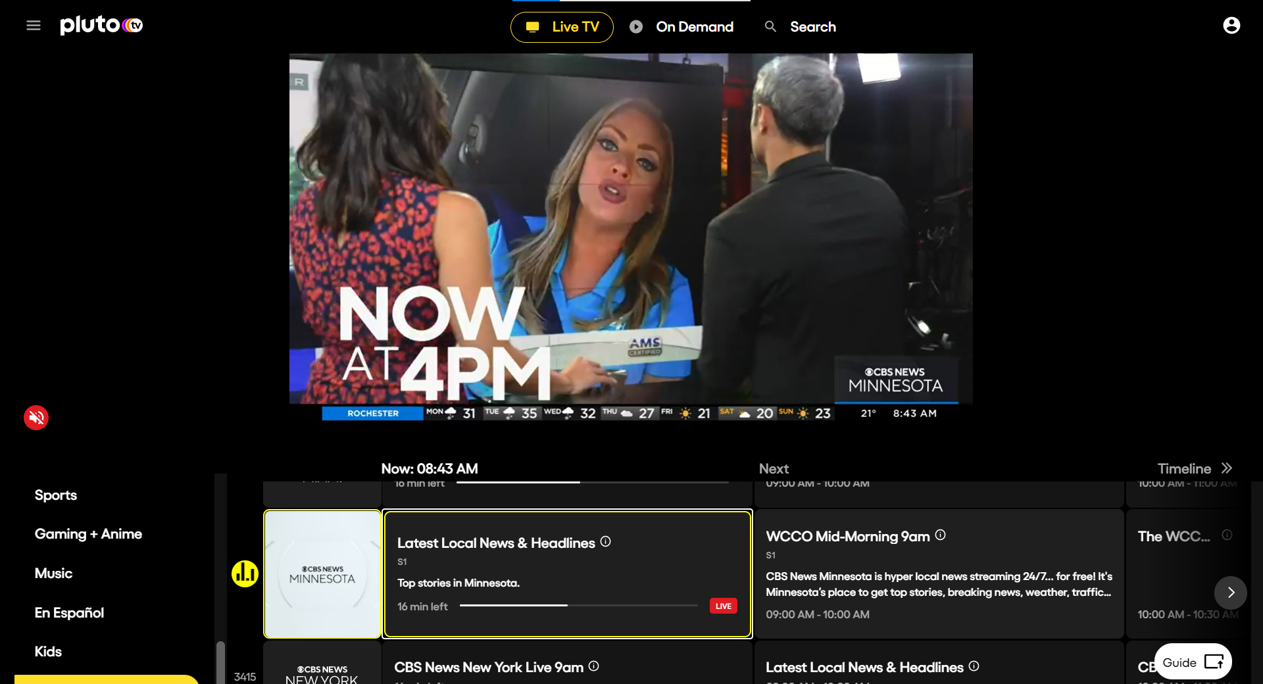Select the CBS News Minnesota channel thumbnail

[x=322, y=574]
